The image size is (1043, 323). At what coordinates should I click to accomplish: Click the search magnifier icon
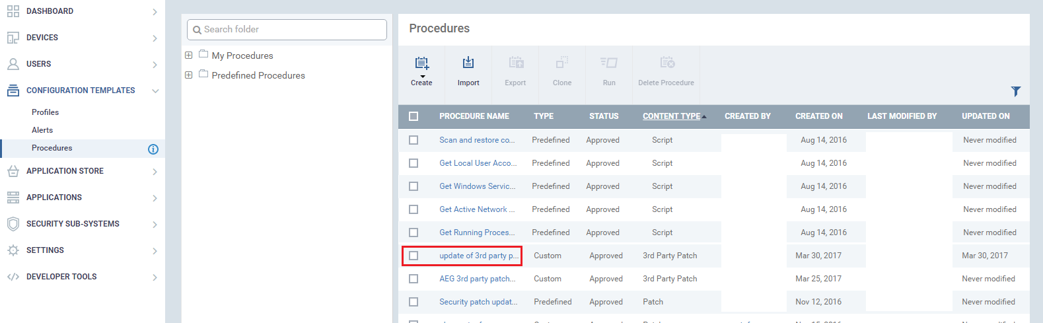point(197,30)
